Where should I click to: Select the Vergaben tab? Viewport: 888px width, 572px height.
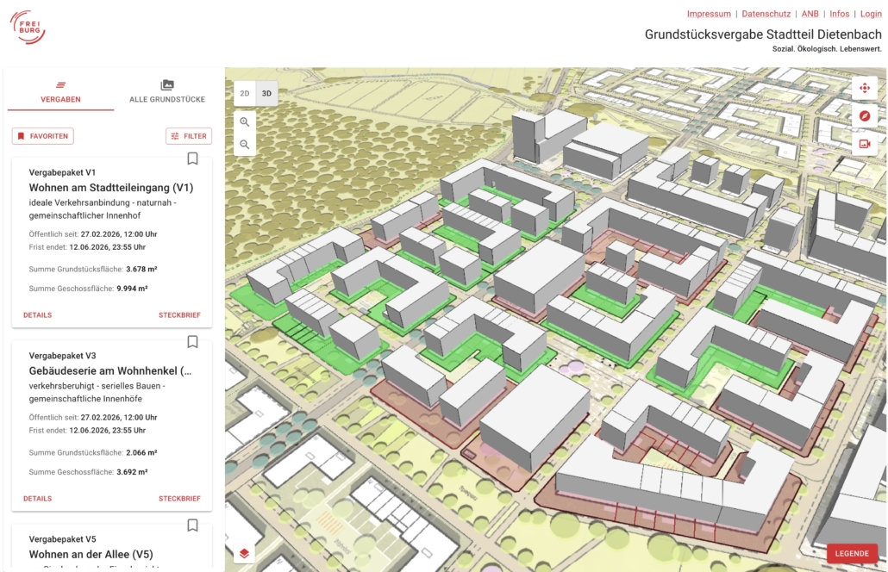(x=60, y=91)
